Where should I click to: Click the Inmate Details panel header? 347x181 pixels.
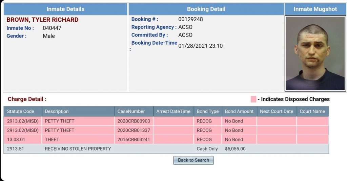point(65,9)
